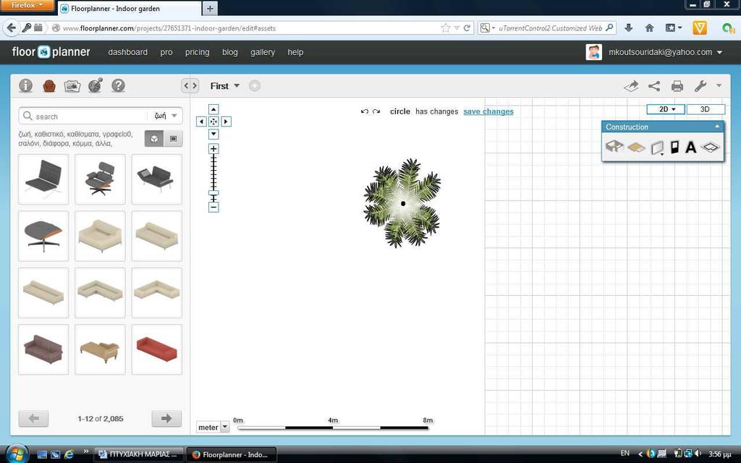Zoom in with the plus button

pos(213,149)
